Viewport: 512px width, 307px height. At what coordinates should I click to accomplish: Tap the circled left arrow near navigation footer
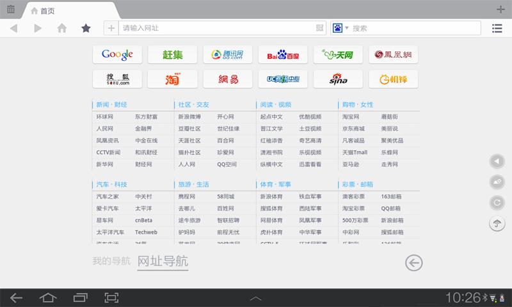tap(414, 262)
